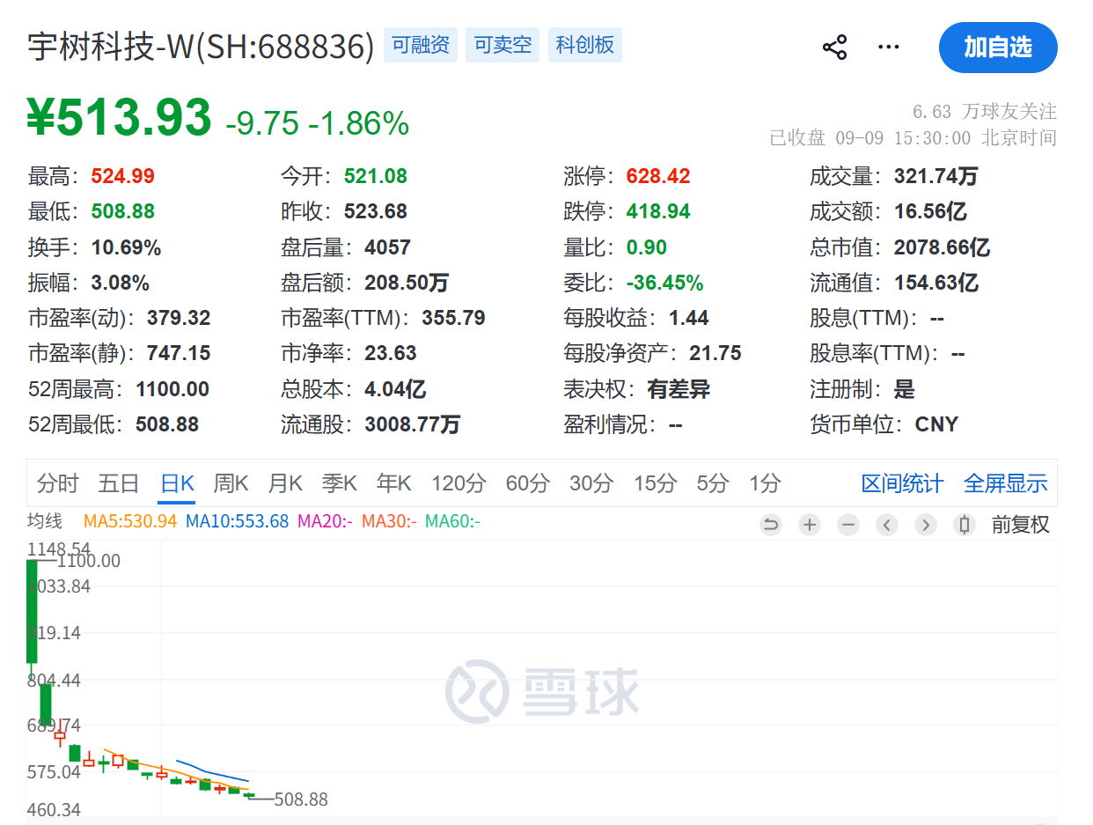Zoom in the K-line chart with plus icon

point(810,526)
